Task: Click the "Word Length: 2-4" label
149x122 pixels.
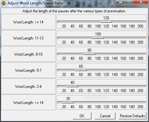Action: coord(28,87)
